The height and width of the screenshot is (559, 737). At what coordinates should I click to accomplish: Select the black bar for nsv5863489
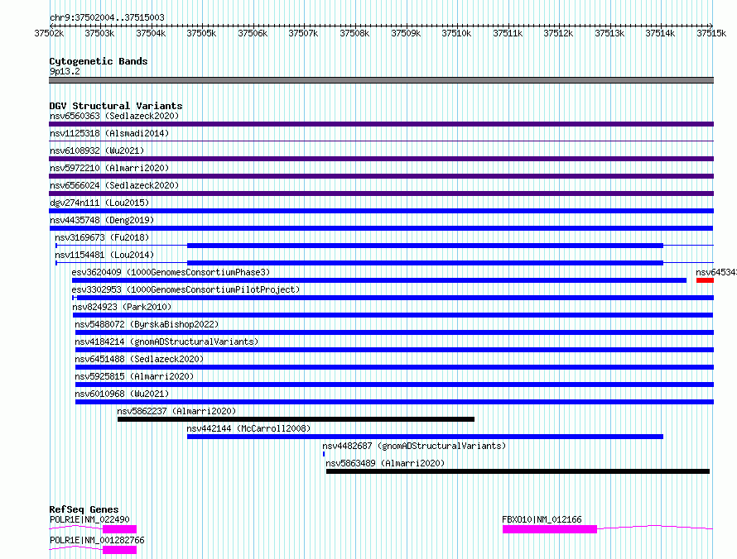(x=518, y=471)
